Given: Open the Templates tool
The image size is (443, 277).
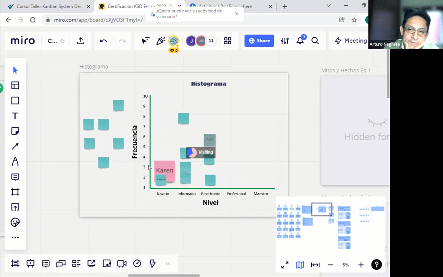Looking at the screenshot, I should 15,85.
